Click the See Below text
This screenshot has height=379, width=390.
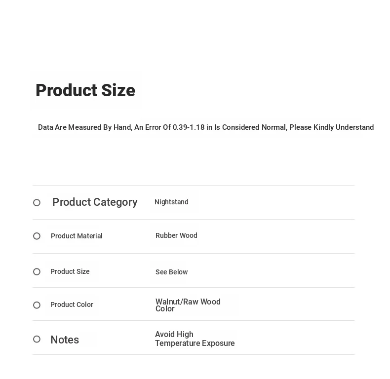click(x=172, y=272)
